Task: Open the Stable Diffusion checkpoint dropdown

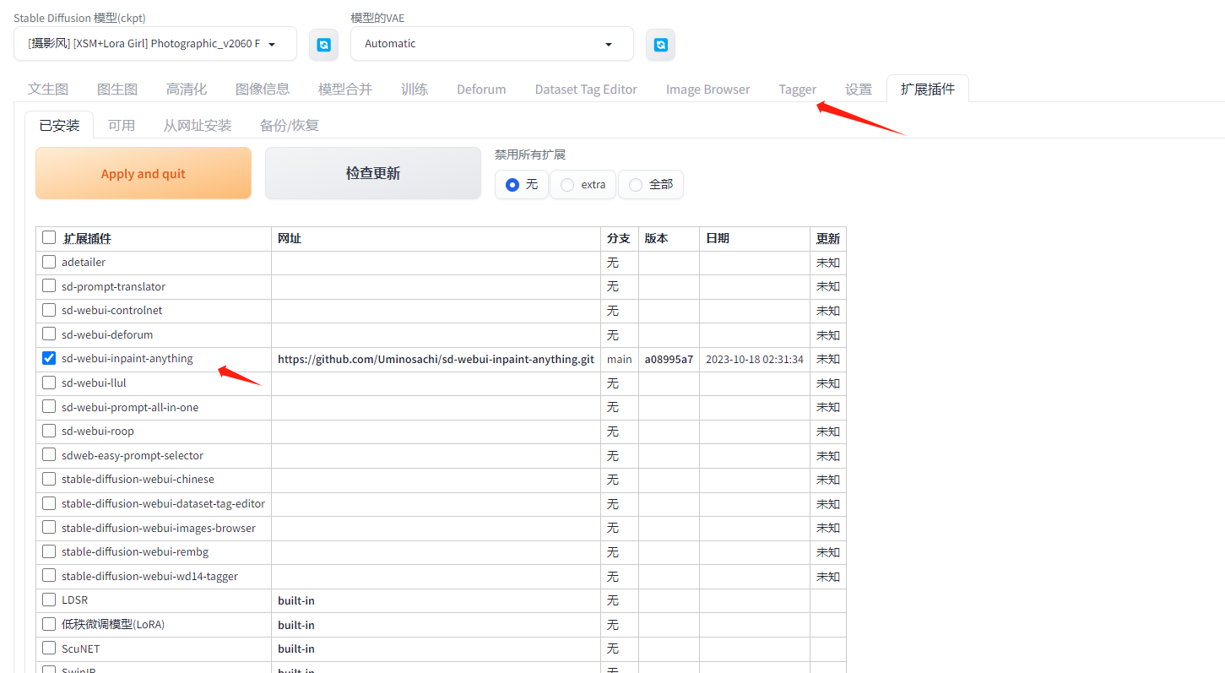Action: pyautogui.click(x=155, y=44)
